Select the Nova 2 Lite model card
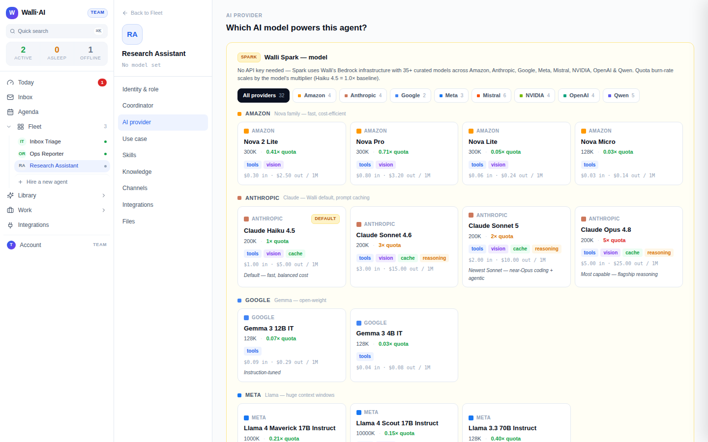This screenshot has width=708, height=442. (x=292, y=153)
